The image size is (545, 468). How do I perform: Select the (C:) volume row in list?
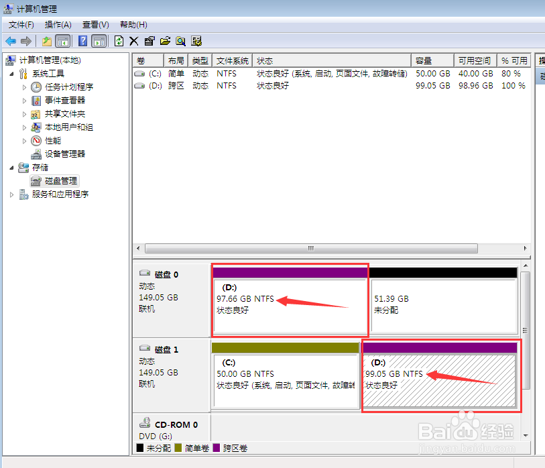tap(332, 74)
